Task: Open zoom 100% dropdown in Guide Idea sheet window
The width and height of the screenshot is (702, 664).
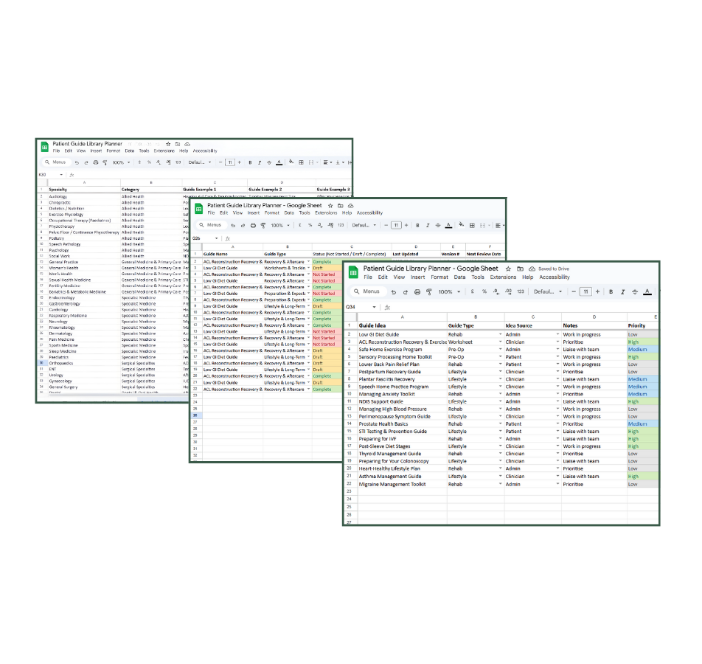Action: click(x=449, y=291)
